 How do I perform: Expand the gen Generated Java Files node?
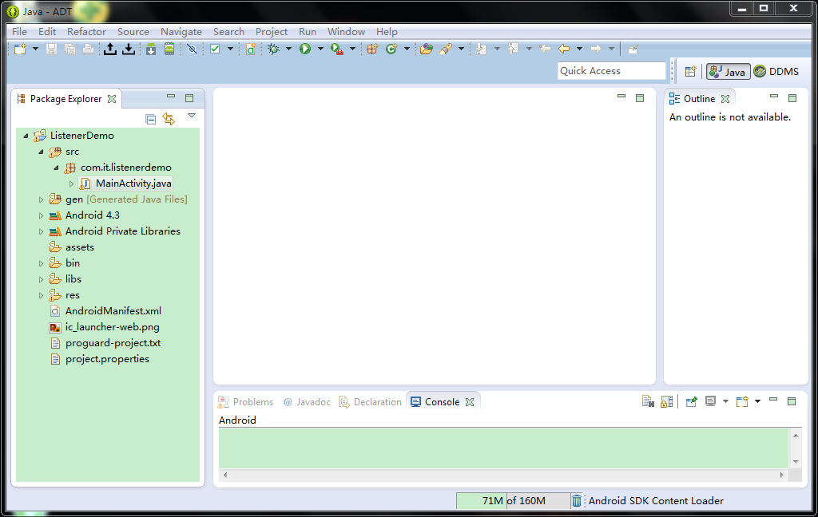(41, 199)
